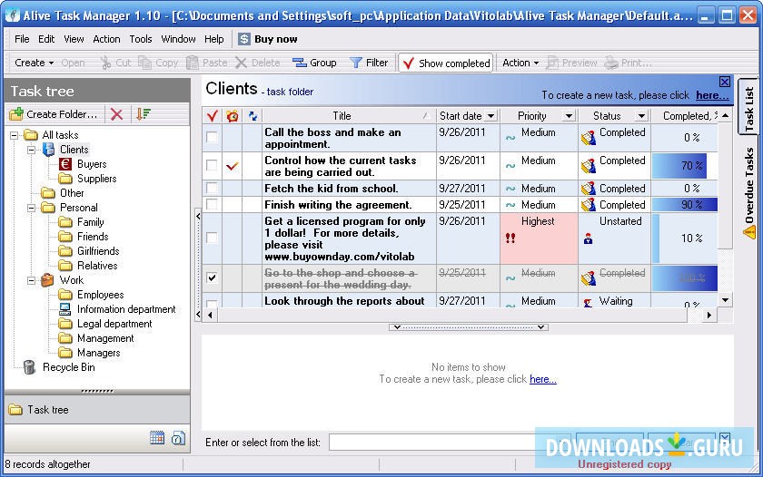
Task: Select the Legal department folder
Action: 114,324
